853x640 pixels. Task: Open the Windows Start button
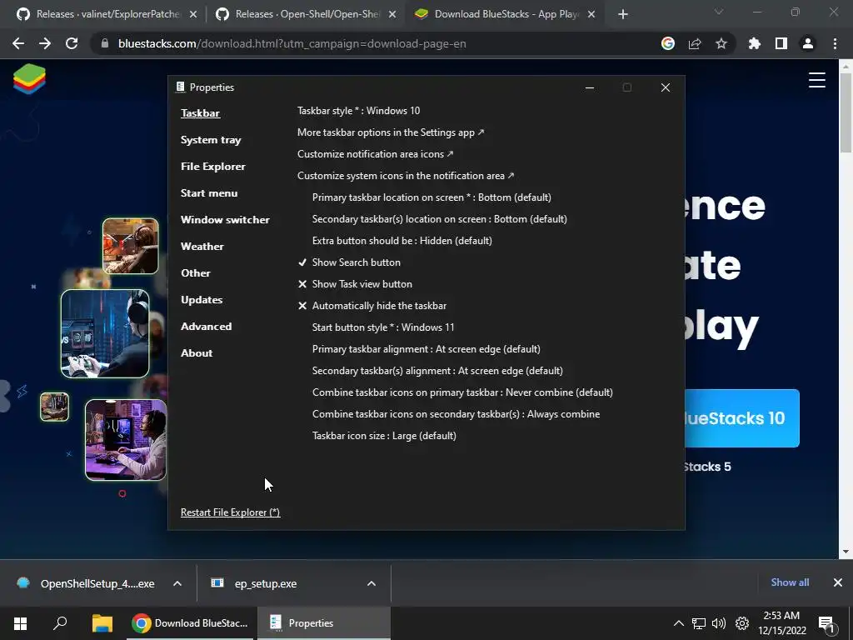coord(20,623)
